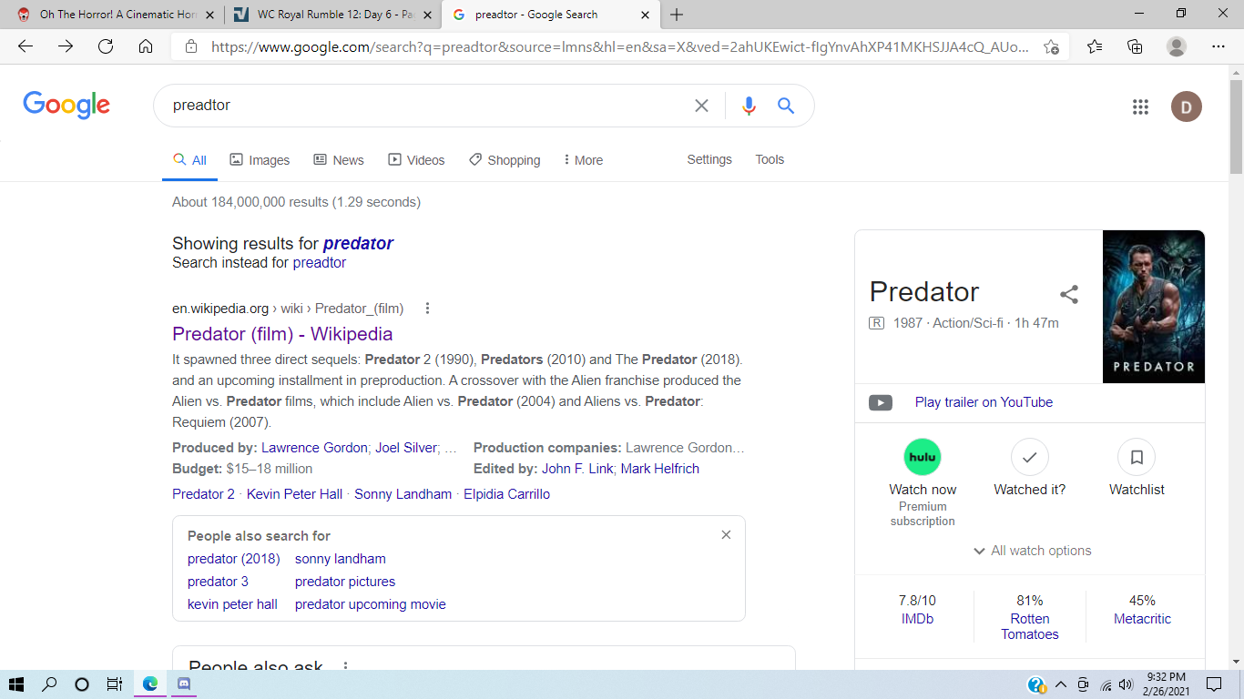Play the Predator trailer on YouTube

(984, 402)
